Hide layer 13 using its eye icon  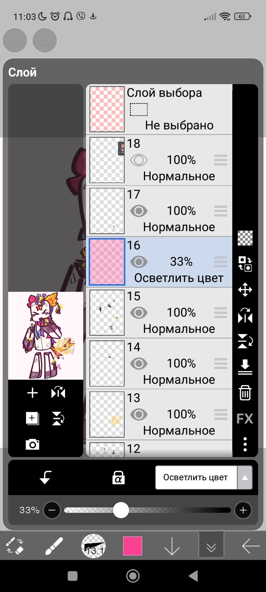click(x=139, y=414)
